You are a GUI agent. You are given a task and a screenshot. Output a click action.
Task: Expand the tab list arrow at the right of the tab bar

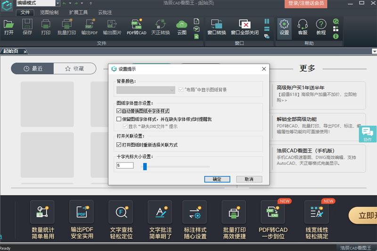pyautogui.click(x=374, y=51)
